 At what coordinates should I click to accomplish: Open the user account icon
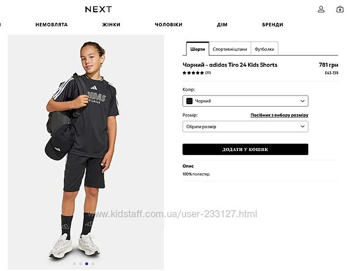(x=321, y=9)
